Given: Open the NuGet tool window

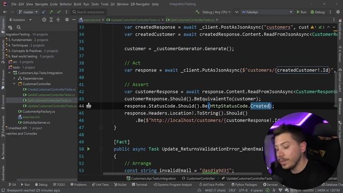Looking at the screenshot, I should pyautogui.click(x=120, y=184).
